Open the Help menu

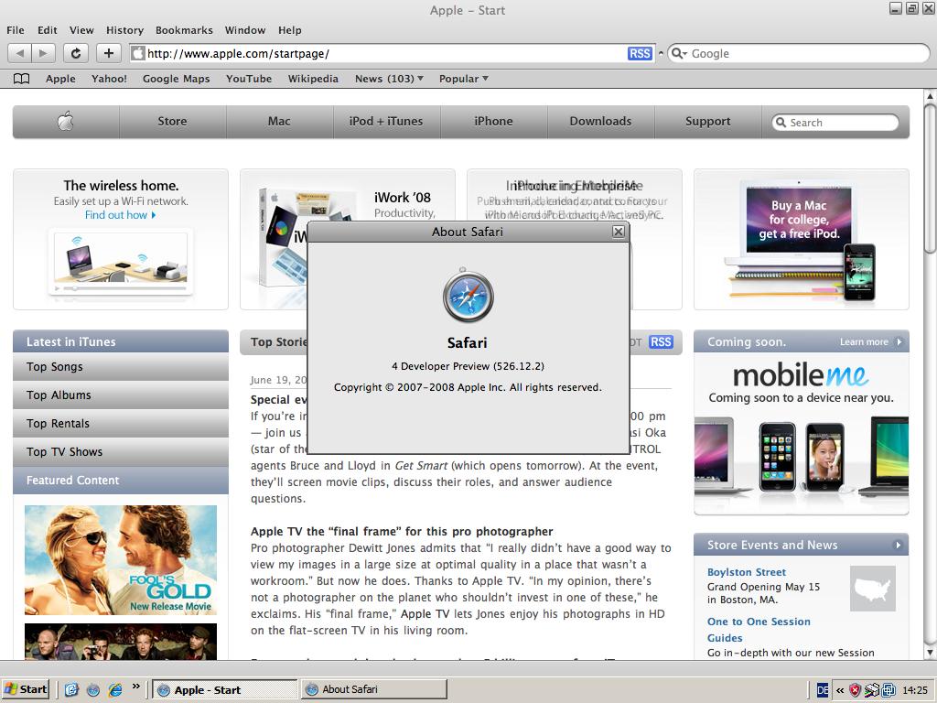[290, 30]
